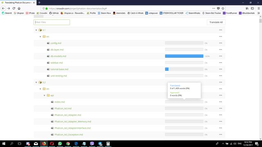
Task: Open Steem Now bookmark
Action: pos(104,13)
